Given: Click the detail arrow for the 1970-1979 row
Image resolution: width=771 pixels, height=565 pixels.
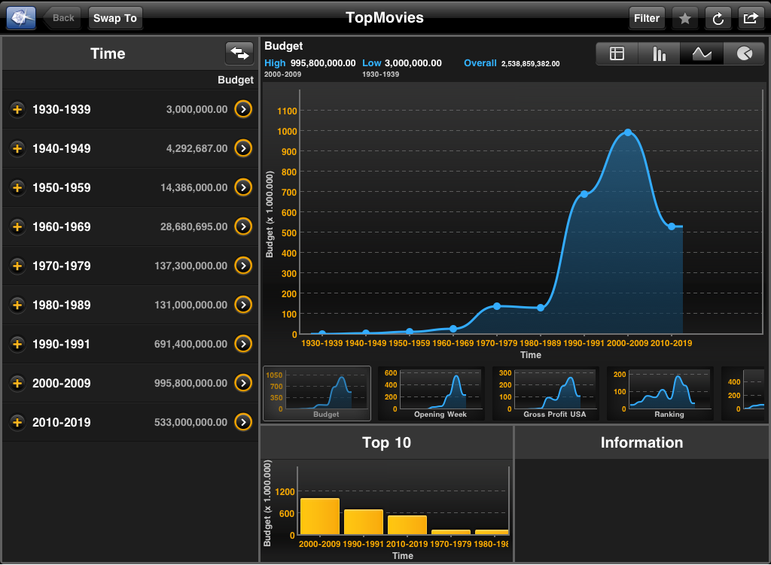Looking at the screenshot, I should [x=243, y=266].
